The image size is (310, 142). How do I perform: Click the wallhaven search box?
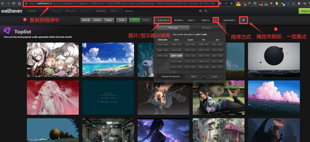click(x=161, y=11)
